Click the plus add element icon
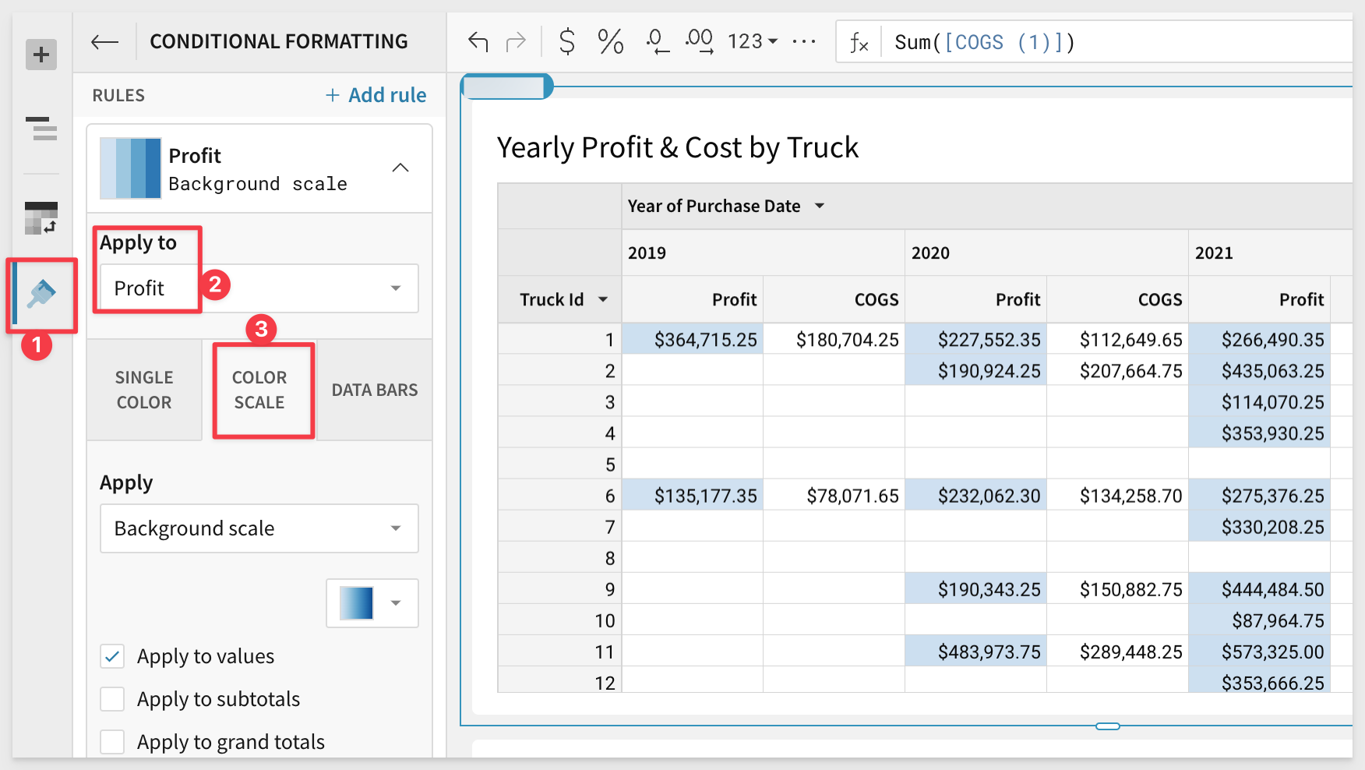The width and height of the screenshot is (1365, 770). pos(41,55)
